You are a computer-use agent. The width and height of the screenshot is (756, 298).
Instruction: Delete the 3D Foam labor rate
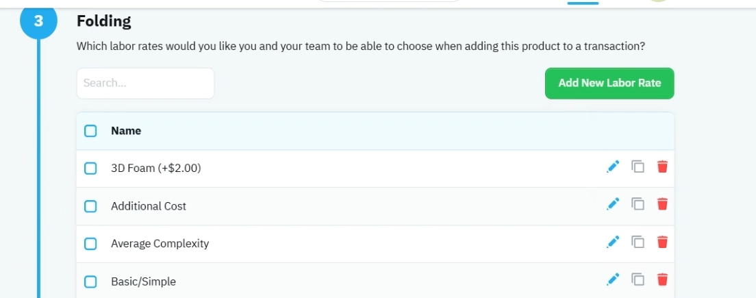coord(662,167)
